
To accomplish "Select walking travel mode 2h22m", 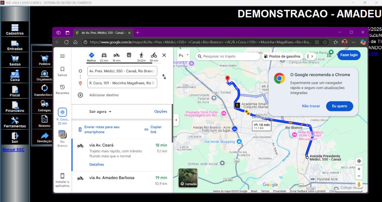I will tap(141, 57).
